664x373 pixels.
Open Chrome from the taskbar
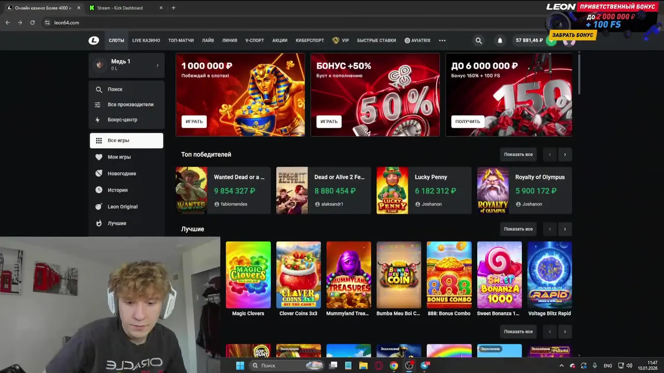394,366
